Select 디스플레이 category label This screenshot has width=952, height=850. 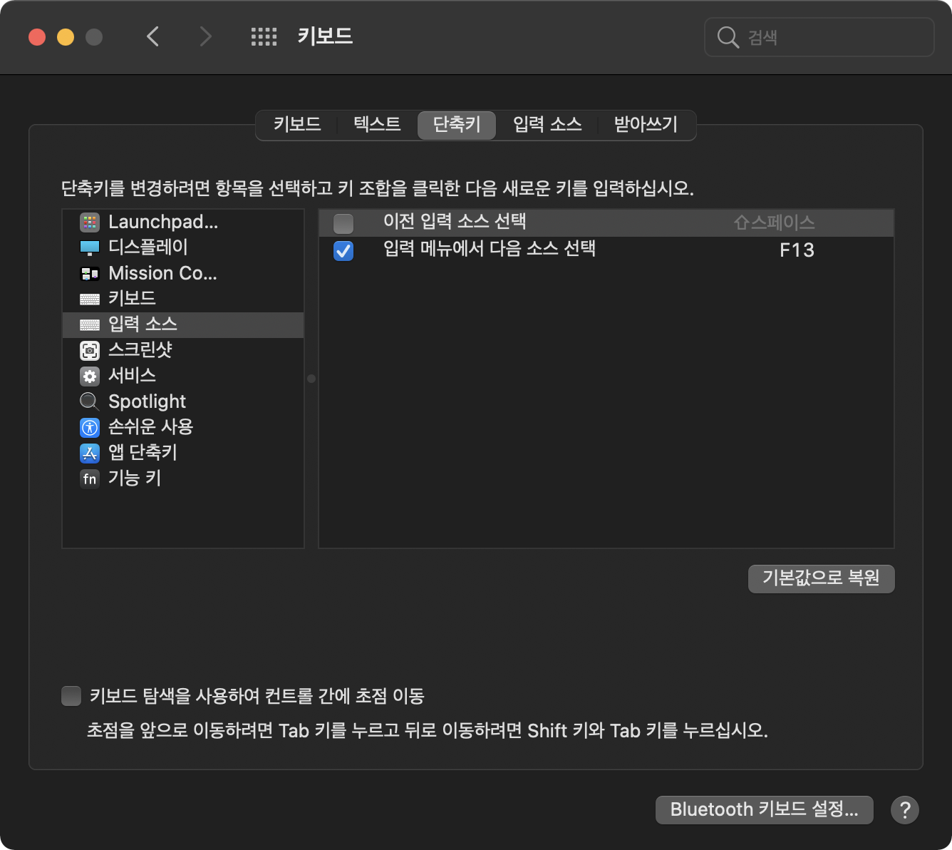coord(148,247)
